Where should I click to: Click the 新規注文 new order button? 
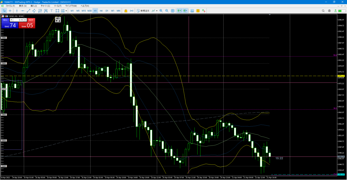click(143, 11)
